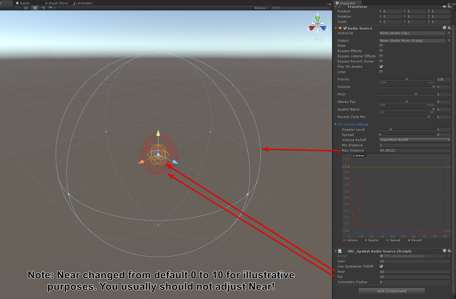The image size is (456, 299).
Task: Toggle the 2D view button
Action: (x=26, y=8)
